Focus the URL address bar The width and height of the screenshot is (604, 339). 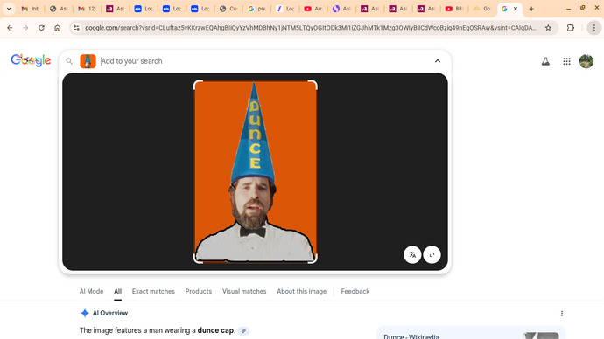[310, 28]
